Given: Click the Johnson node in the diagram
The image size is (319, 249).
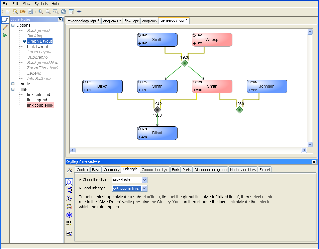Looking at the screenshot, I should coord(267,86).
